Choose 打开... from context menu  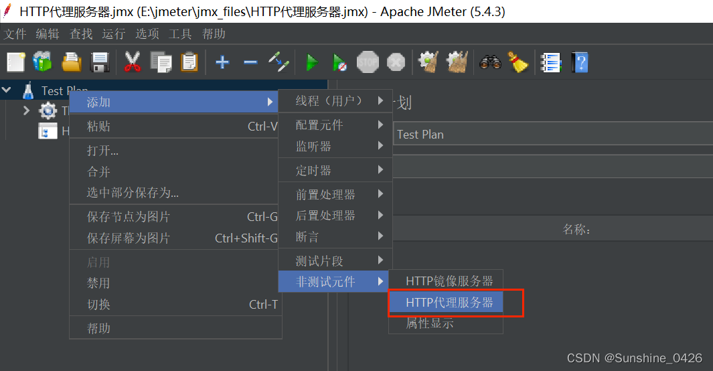point(173,151)
